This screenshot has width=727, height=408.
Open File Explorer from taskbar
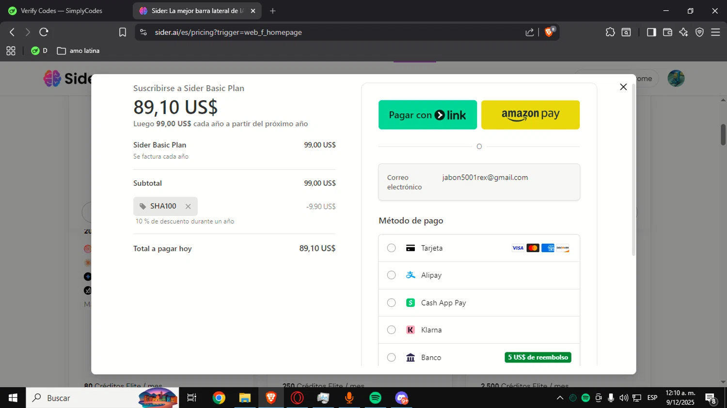245,398
